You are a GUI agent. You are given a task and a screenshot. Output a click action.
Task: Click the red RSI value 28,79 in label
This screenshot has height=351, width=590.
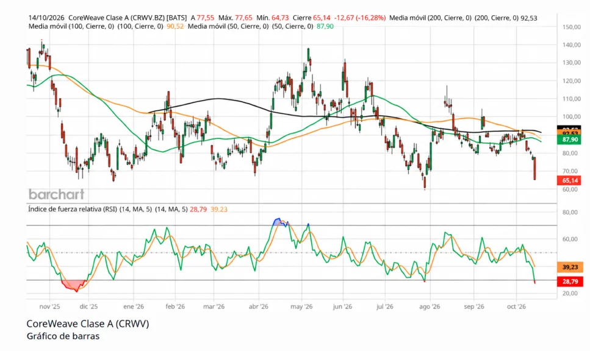pyautogui.click(x=198, y=209)
